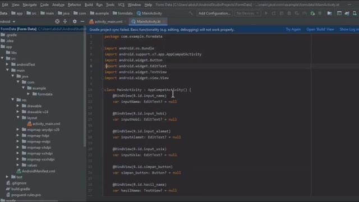Select the MainActivity.kt editor tab
The height and width of the screenshot is (202, 359).
click(x=148, y=21)
